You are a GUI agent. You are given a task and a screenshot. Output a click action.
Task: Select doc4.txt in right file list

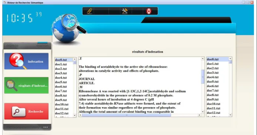point(217,77)
